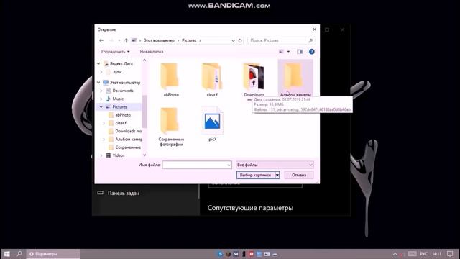Go back using the left arrow button

[x=101, y=40]
